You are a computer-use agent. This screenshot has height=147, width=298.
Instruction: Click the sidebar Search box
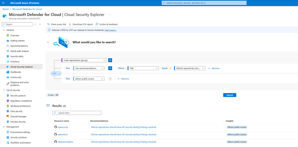coord(17,24)
